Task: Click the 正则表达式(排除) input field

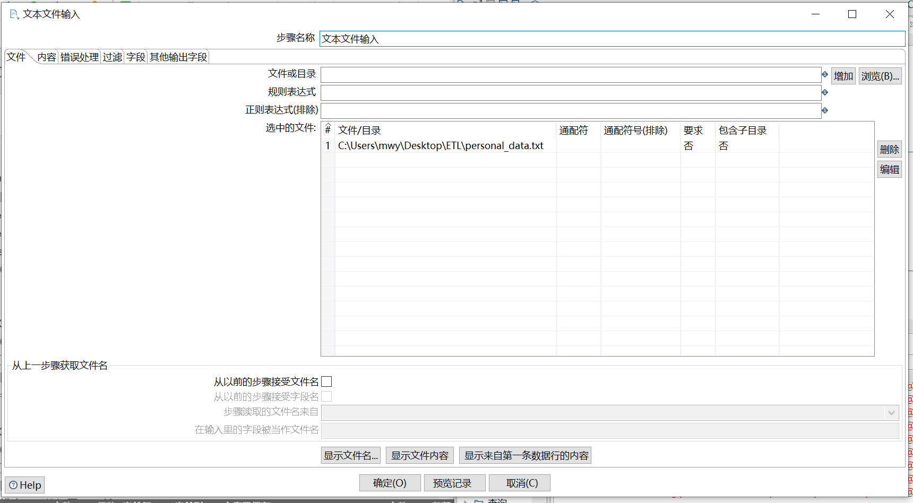Action: coord(571,111)
